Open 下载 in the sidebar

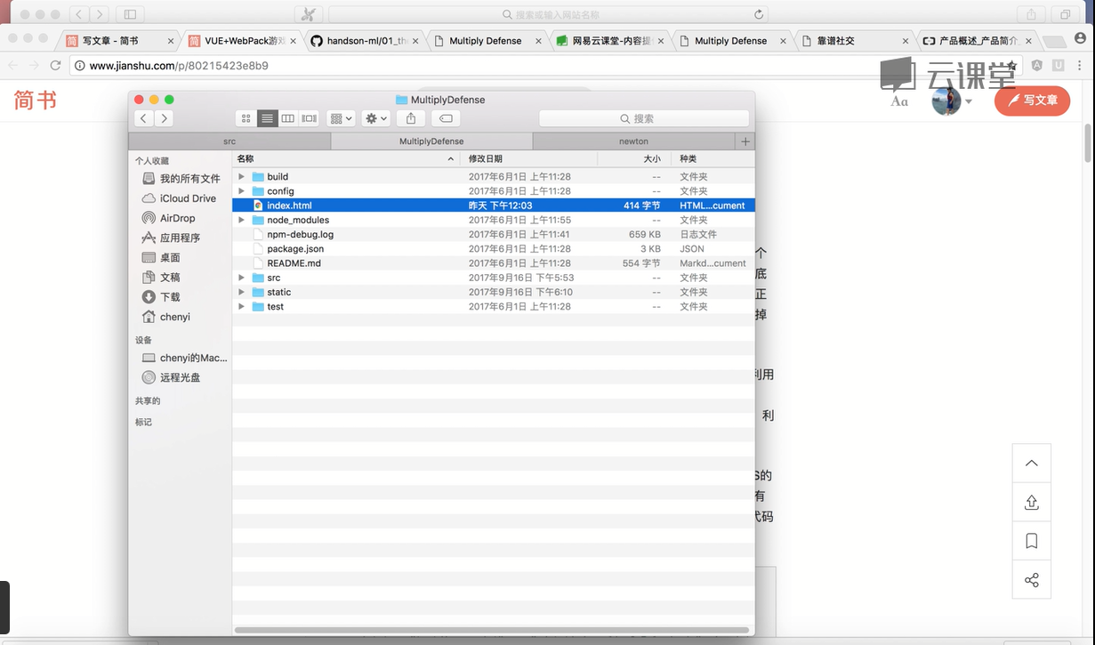tap(161, 297)
